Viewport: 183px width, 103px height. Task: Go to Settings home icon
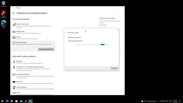click(x=13, y=13)
